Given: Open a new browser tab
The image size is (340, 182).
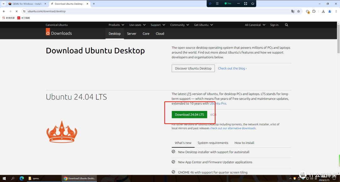Looking at the screenshot, I should click(94, 4).
